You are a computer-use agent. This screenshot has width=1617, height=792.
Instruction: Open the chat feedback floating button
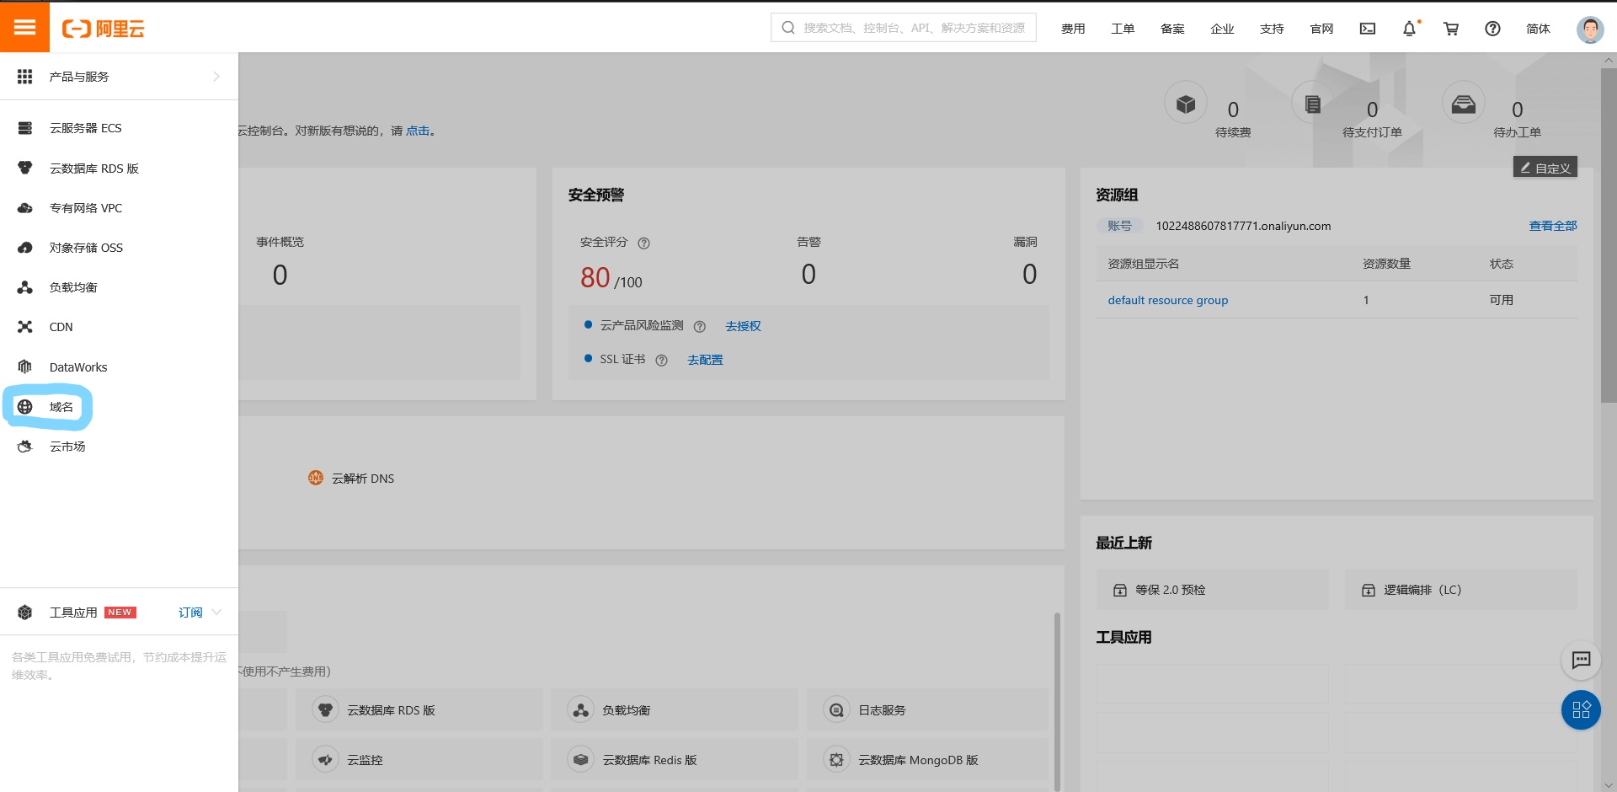pyautogui.click(x=1581, y=660)
